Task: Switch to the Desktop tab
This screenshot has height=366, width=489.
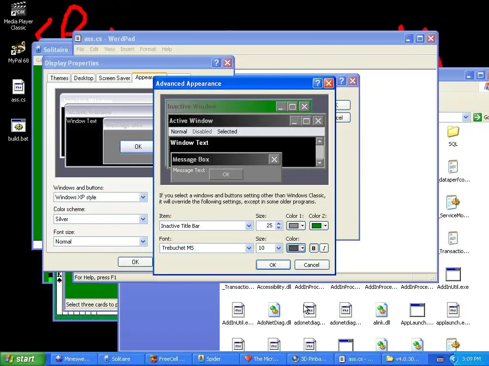Action: click(83, 78)
